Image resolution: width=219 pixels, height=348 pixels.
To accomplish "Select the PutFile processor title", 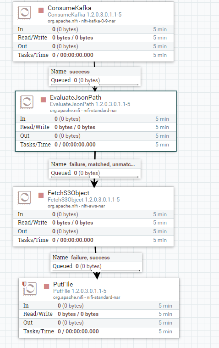I will [x=63, y=284].
